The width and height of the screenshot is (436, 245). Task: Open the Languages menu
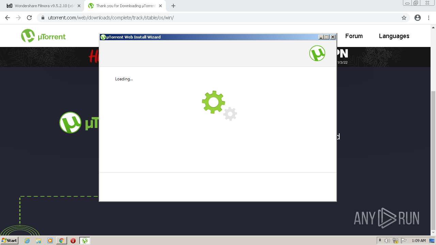click(394, 36)
